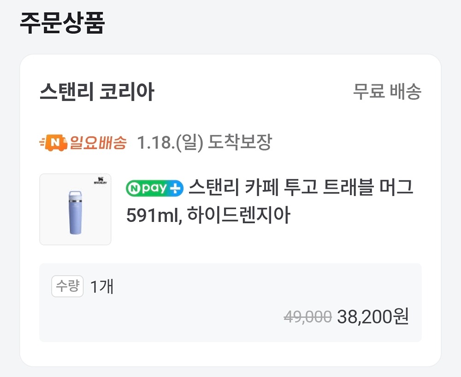Click the 수량 quantity label badge

[67, 287]
